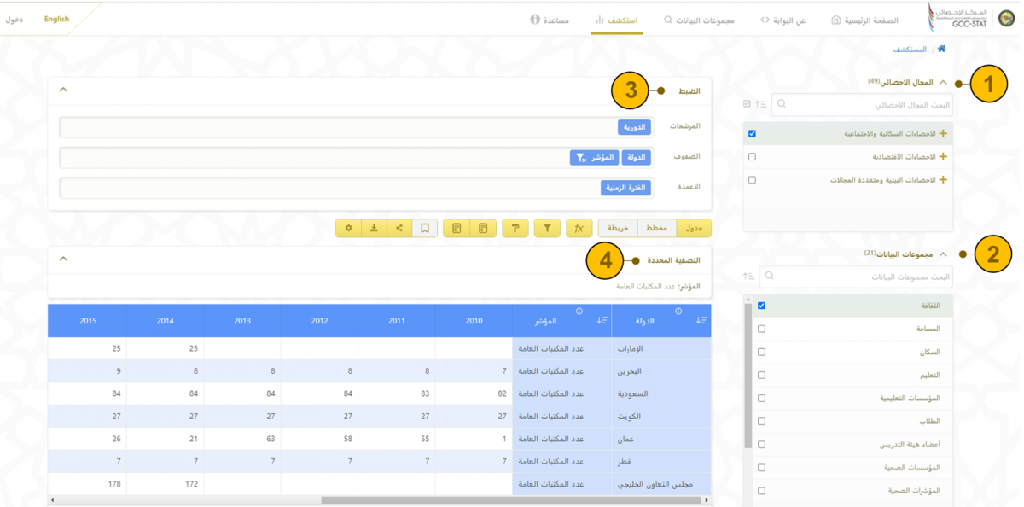Click the download icon in toolbar
The height and width of the screenshot is (507, 1024).
[374, 228]
